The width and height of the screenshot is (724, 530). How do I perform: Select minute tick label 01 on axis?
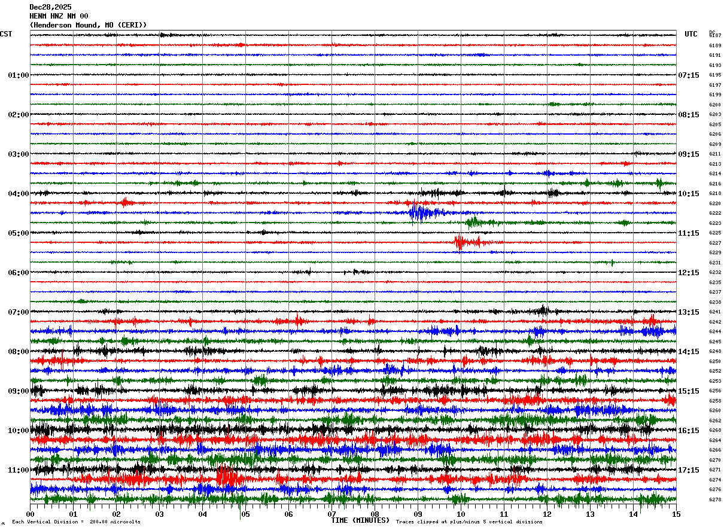pyautogui.click(x=73, y=514)
